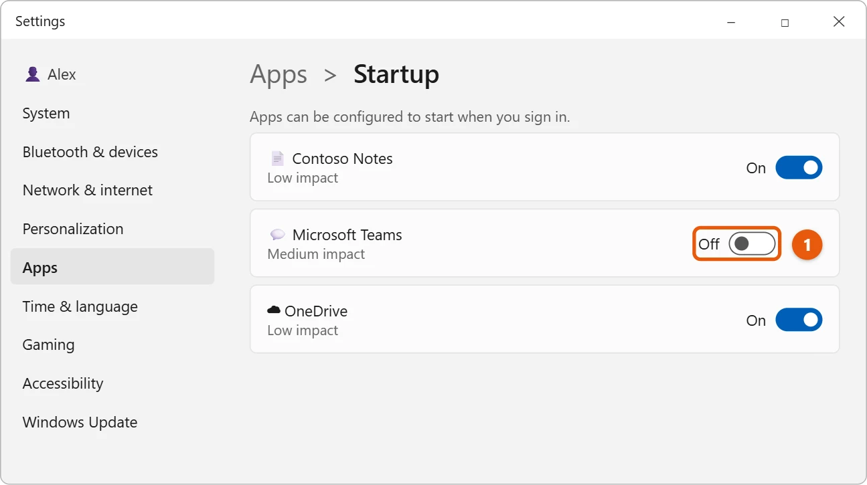The width and height of the screenshot is (867, 485).
Task: Disable the OneDrive startup toggle
Action: pos(799,320)
